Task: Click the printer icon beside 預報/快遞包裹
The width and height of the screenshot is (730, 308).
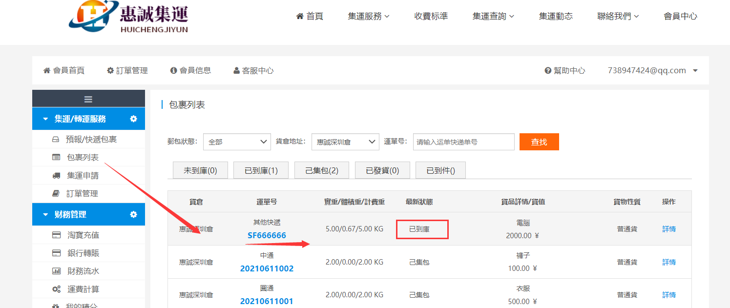Action: point(56,140)
